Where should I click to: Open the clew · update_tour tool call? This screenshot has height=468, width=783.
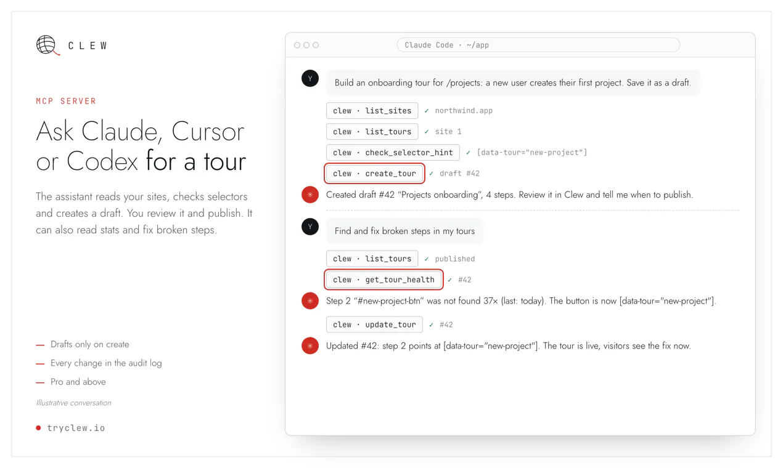pos(374,325)
